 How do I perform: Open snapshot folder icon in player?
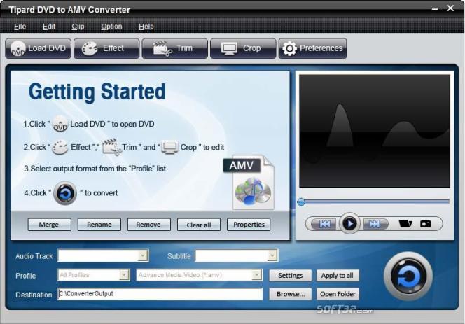(x=405, y=223)
